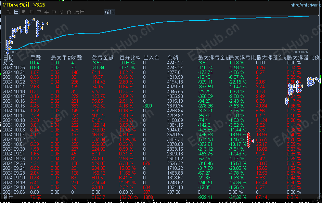Click the 383 trade count value
The height and width of the screenshot is (203, 322).
(75, 106)
